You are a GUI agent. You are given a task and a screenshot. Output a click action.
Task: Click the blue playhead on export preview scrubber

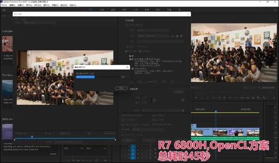click(32, 137)
